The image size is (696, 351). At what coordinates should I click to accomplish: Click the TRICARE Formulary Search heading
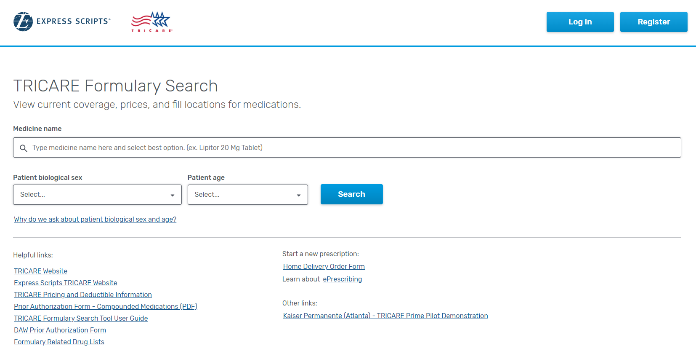click(x=115, y=86)
